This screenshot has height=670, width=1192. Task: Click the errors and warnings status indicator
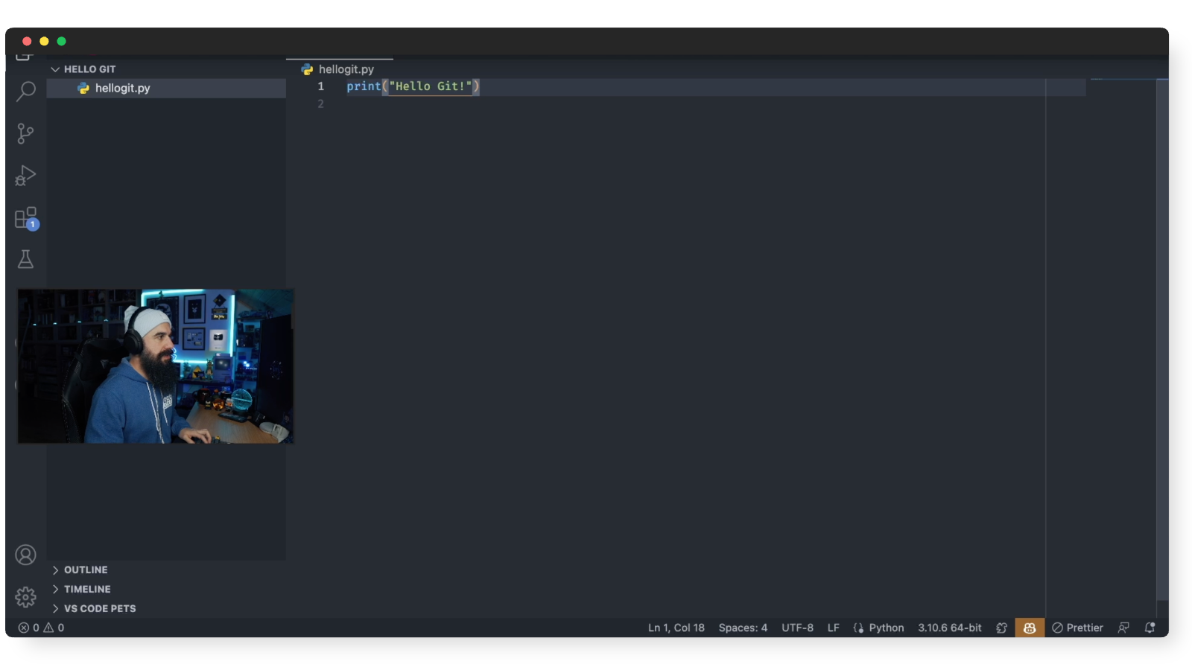(x=41, y=628)
